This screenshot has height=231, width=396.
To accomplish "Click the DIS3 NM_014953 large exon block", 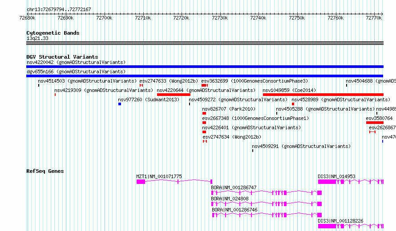I will (327, 182).
